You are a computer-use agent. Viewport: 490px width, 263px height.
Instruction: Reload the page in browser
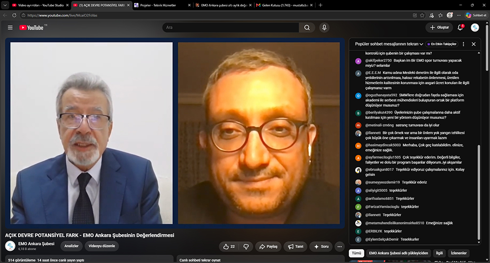14,15
